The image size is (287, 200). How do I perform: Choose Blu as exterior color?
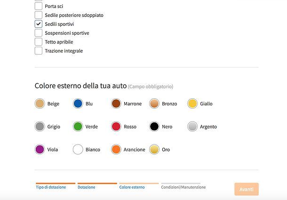coord(78,104)
